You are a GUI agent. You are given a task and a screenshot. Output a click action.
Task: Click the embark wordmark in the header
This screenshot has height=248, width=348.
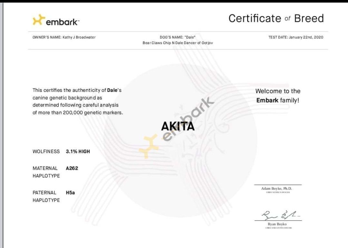click(62, 22)
